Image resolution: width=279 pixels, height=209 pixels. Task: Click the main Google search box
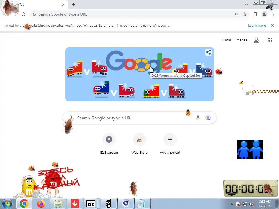[139, 118]
